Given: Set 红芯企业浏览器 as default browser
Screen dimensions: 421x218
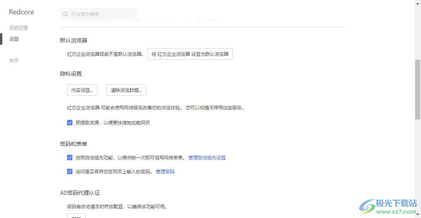Looking at the screenshot, I should pos(190,54).
